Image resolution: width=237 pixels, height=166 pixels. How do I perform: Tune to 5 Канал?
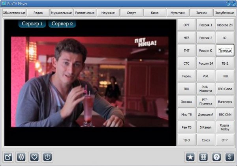[x=206, y=127]
